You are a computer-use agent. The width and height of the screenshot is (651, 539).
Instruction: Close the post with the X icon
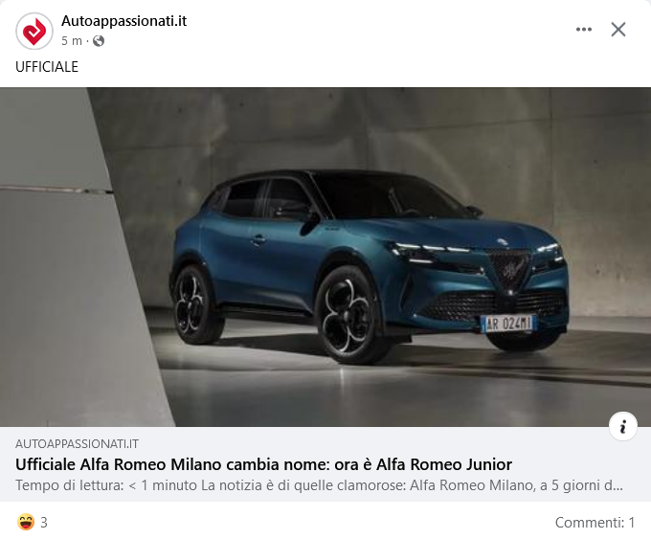coord(618,30)
